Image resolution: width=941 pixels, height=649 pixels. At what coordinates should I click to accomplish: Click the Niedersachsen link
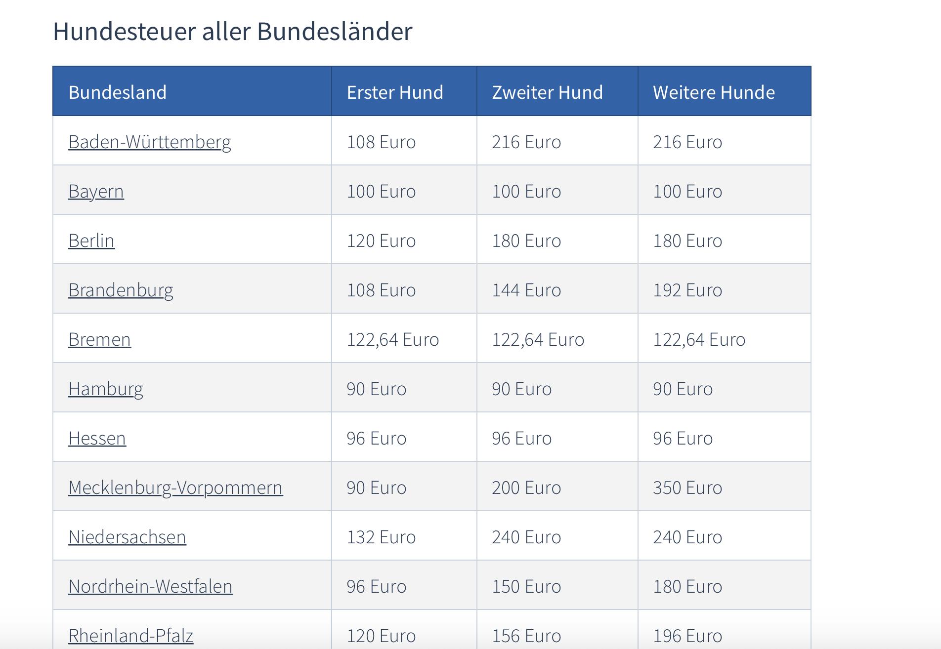tap(127, 537)
